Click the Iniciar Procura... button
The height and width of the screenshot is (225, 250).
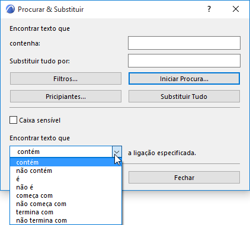coord(184,79)
